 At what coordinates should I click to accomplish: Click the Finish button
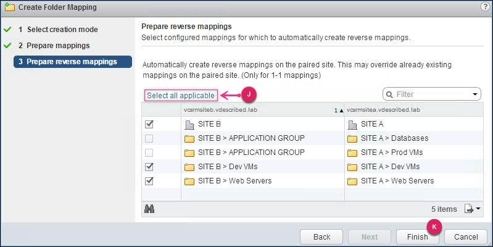[418, 237]
